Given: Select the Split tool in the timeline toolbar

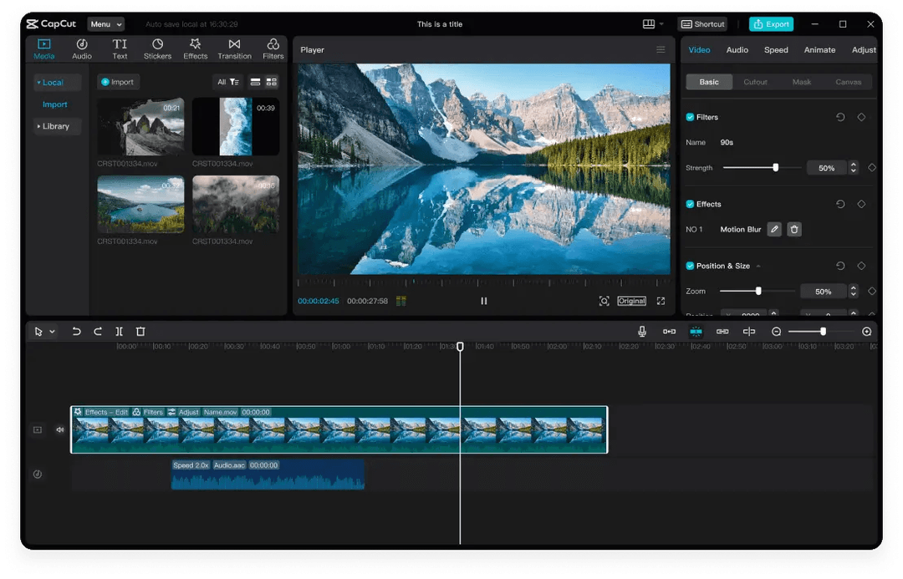Looking at the screenshot, I should click(119, 331).
